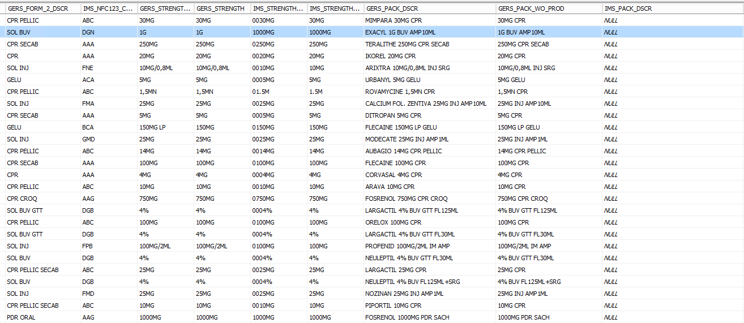
Task: Click cell LARGACTIL 4% BUV GTT FL30ML
Action: [430, 234]
